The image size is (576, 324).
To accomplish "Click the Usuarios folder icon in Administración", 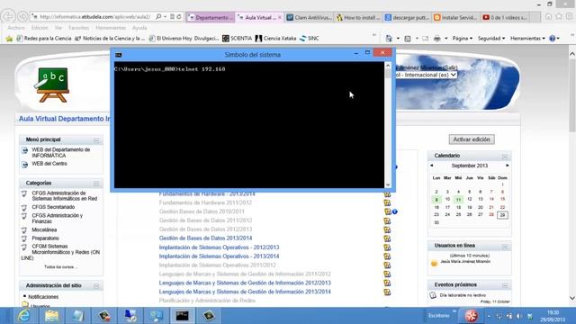I will pos(25,304).
